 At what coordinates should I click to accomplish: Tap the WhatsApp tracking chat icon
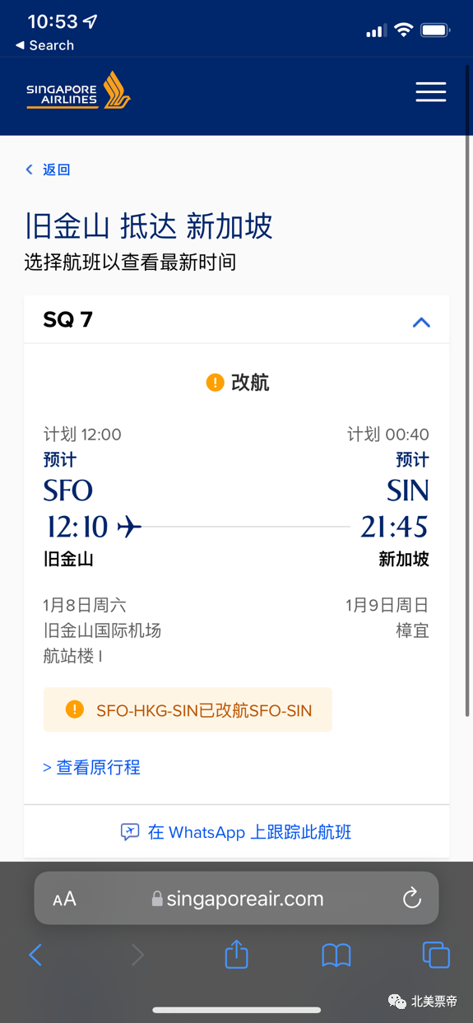pos(130,832)
